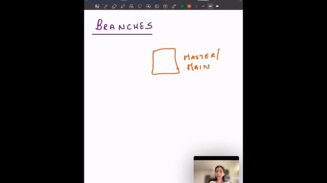Choose the purple pen color
This screenshot has height=183, width=327.
point(196,6)
